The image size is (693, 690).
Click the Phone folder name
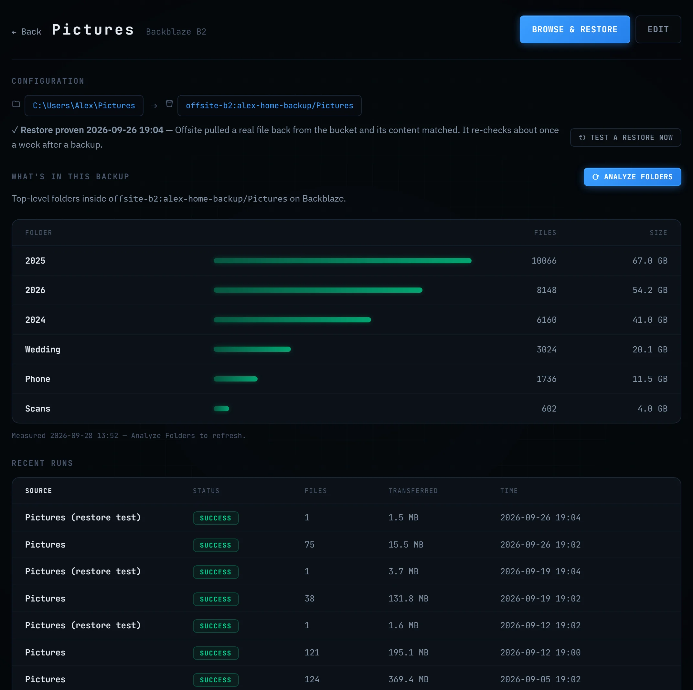38,379
